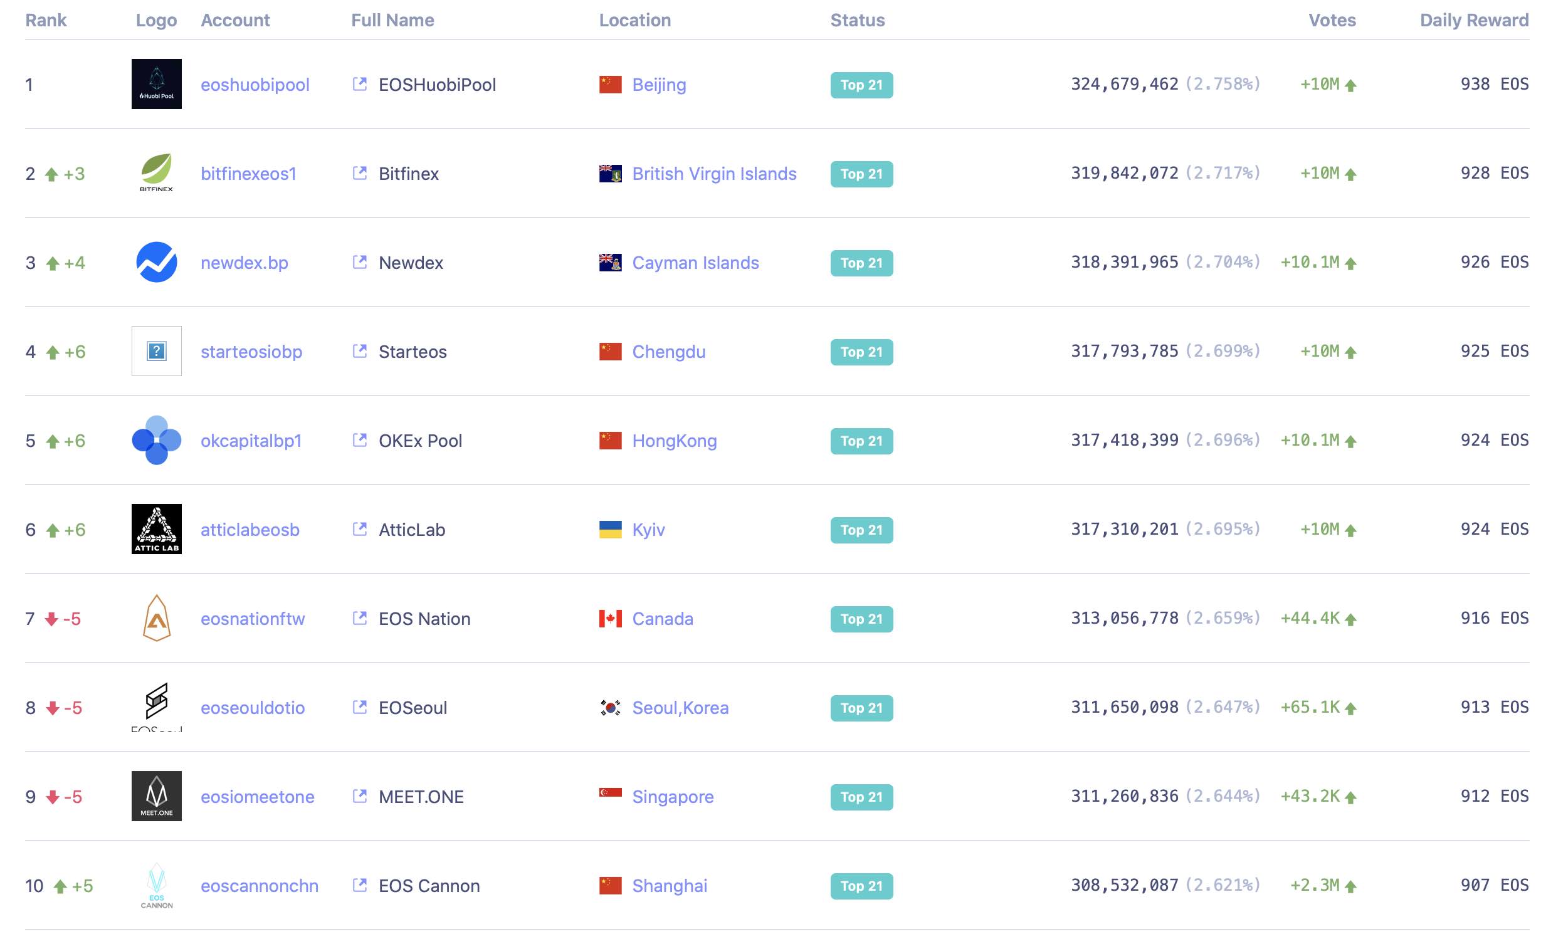Viewport: 1541px width, 934px height.
Task: Click the Rank column header
Action: (46, 20)
